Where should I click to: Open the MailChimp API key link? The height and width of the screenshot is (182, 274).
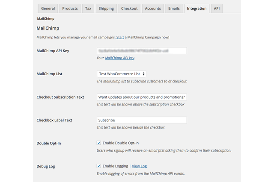pos(119,58)
